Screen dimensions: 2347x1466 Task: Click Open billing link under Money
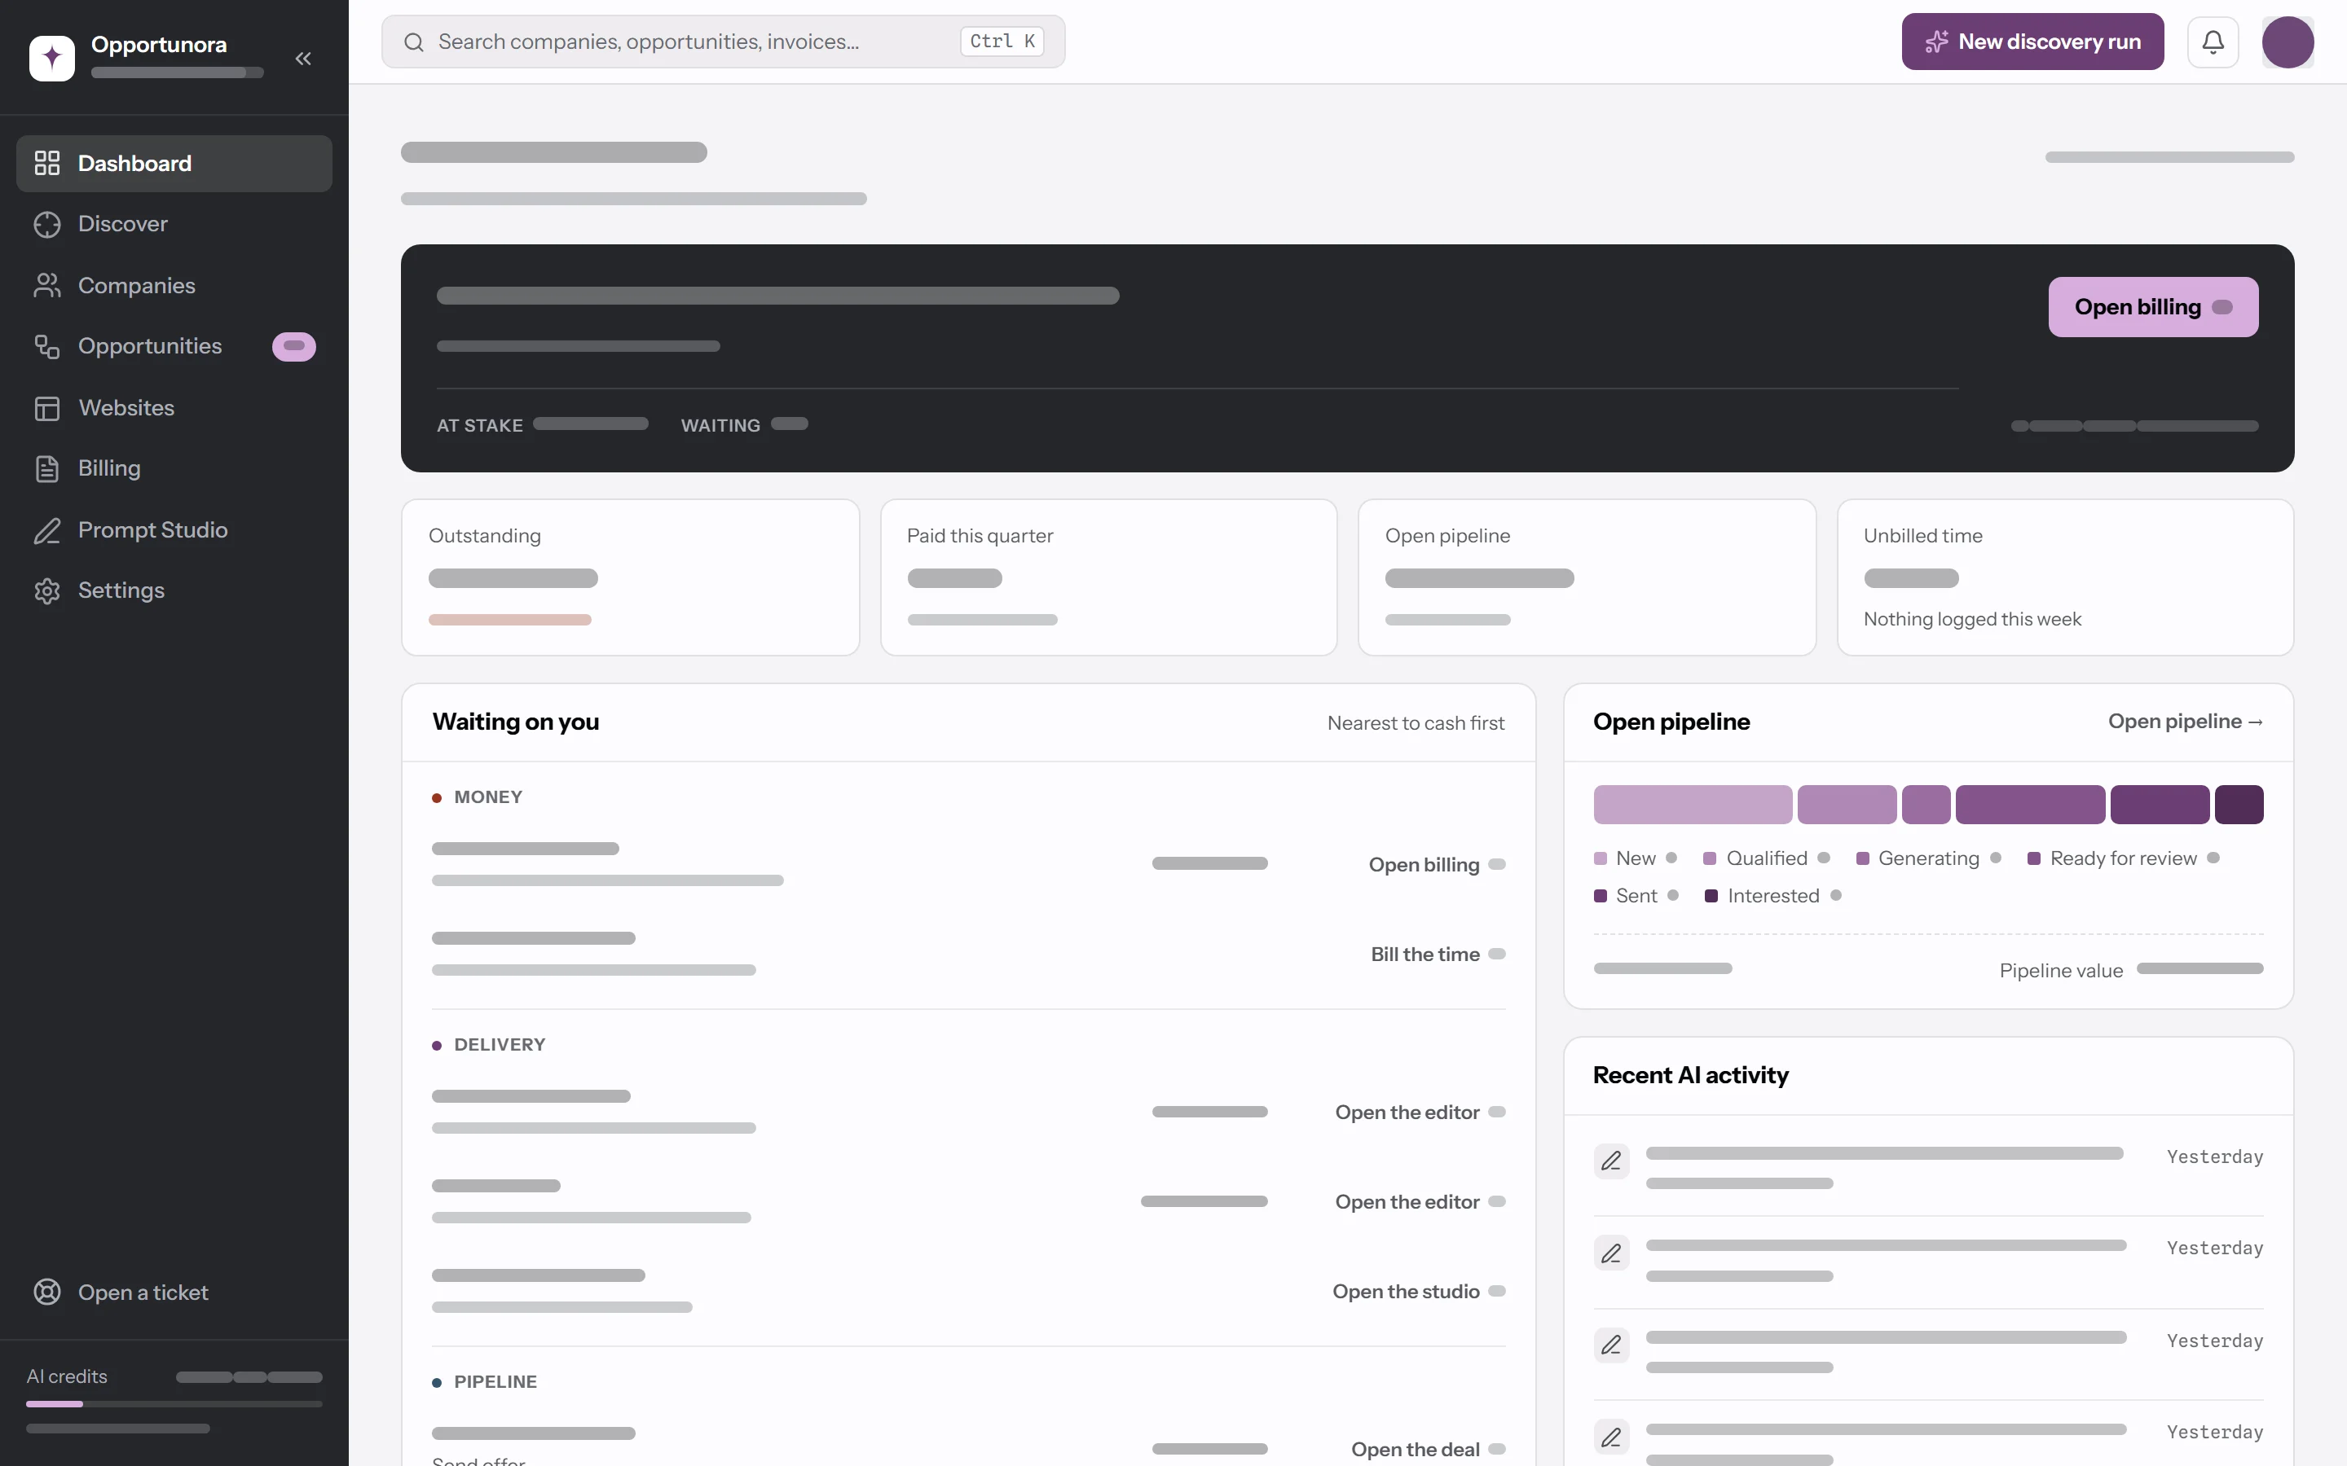(1437, 864)
